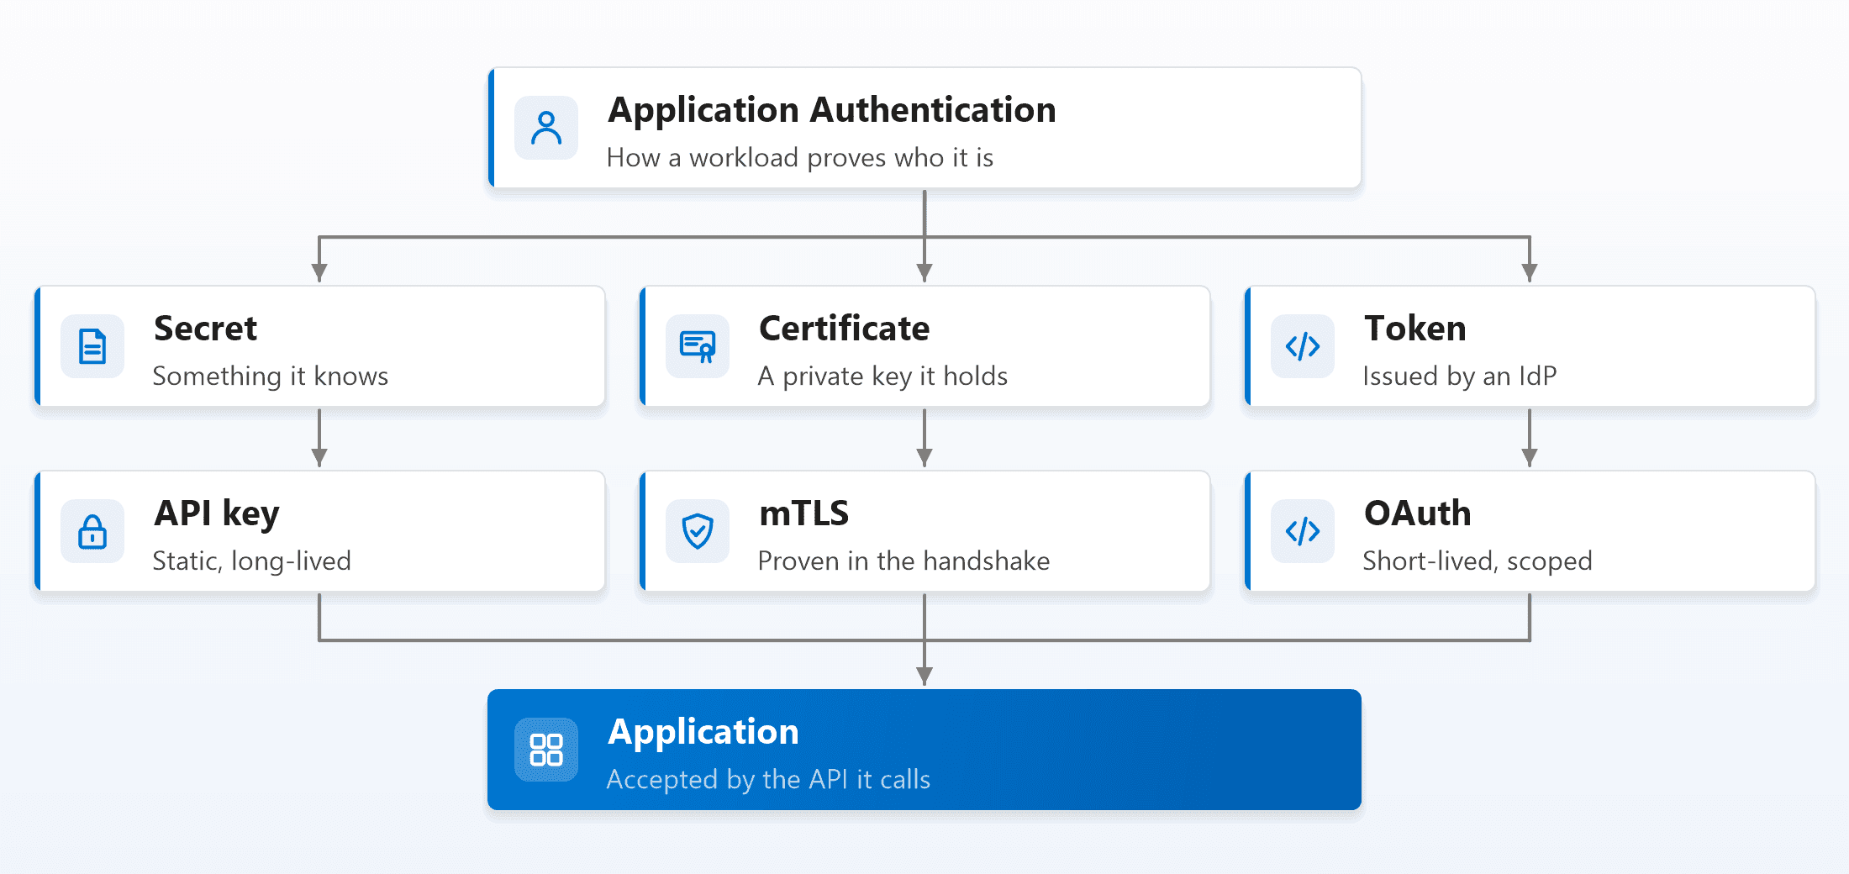Select the 'Certificate' heading
The width and height of the screenshot is (1849, 874).
point(844,328)
